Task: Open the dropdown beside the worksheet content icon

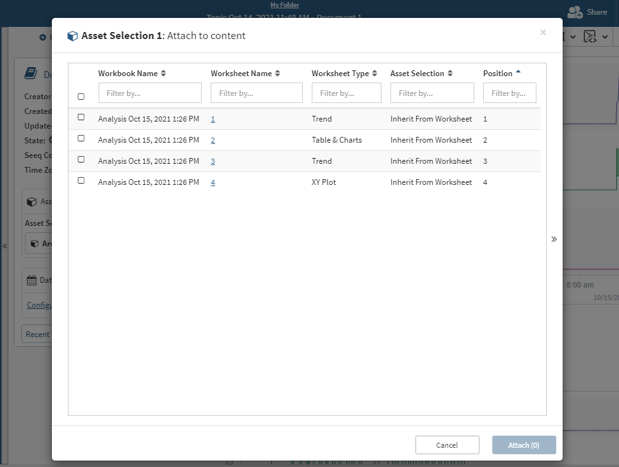Action: pos(605,36)
